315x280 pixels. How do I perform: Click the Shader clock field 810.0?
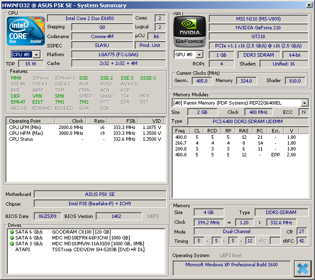coord(295,81)
